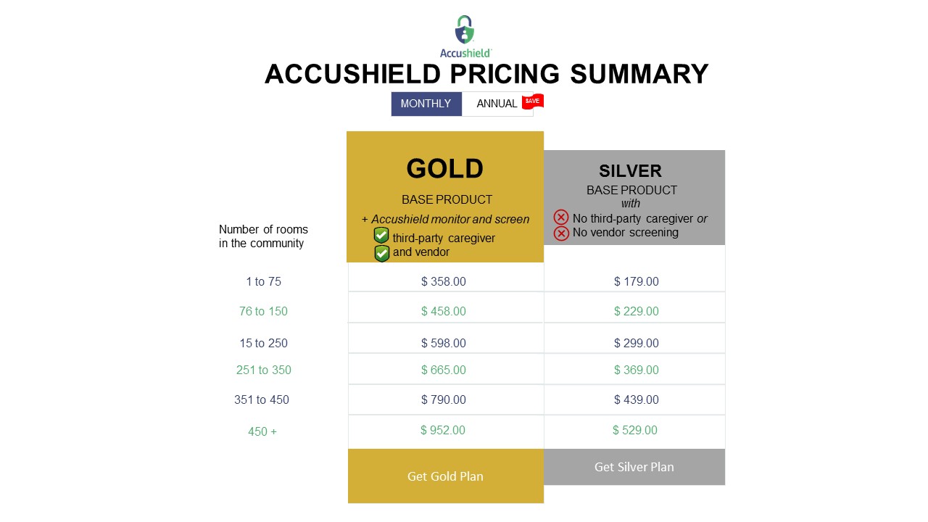Click red X beside 'No vendor screening'

pos(561,233)
